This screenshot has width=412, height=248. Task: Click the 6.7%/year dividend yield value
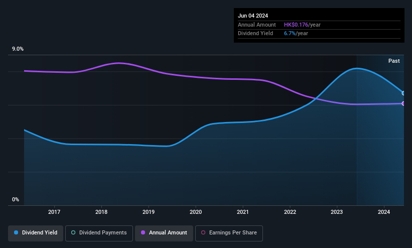(296, 34)
